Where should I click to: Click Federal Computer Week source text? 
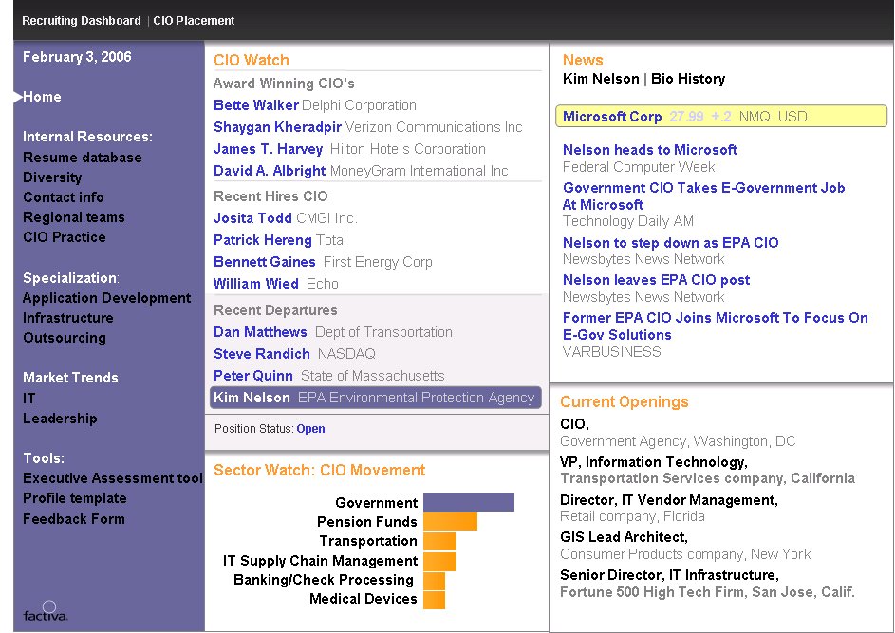(x=639, y=167)
